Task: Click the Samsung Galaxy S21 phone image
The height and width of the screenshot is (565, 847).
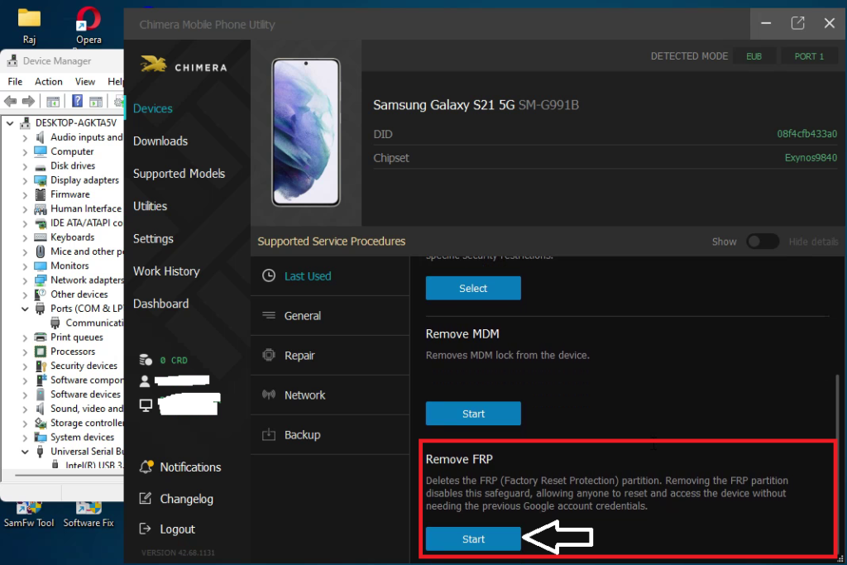Action: pos(306,132)
